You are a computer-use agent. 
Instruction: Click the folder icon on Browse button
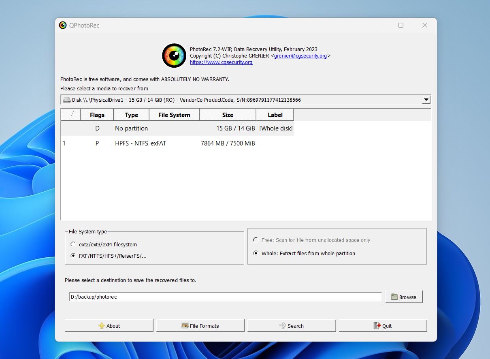[394, 297]
